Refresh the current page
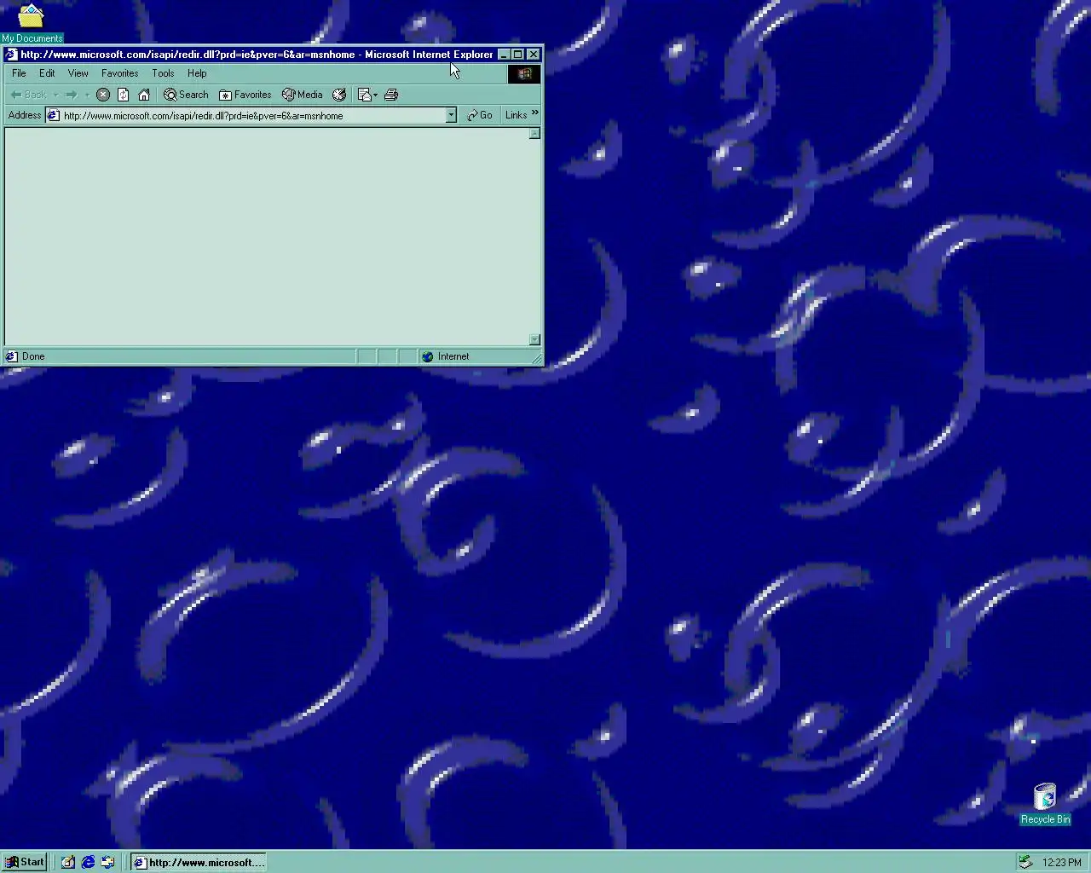The height and width of the screenshot is (873, 1091). point(124,95)
